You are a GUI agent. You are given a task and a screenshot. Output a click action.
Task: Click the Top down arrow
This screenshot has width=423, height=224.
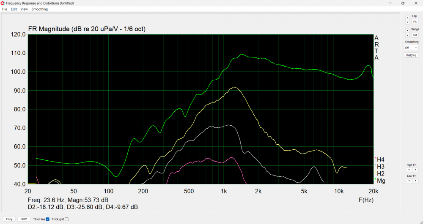(x=407, y=22)
